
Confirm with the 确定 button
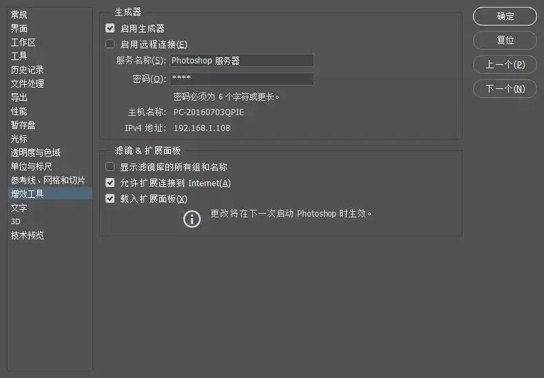[x=505, y=16]
